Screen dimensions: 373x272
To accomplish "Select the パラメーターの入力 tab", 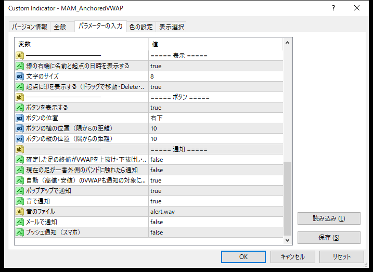I will pos(100,26).
